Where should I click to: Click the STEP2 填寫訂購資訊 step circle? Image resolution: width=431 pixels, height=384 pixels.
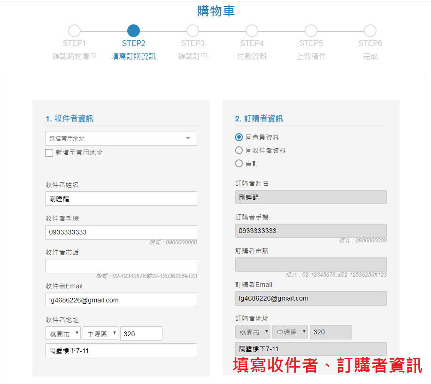133,31
